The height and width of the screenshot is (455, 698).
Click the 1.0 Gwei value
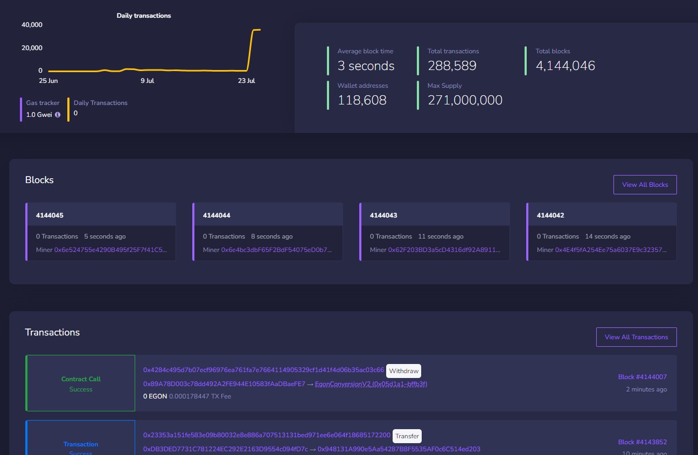click(39, 114)
